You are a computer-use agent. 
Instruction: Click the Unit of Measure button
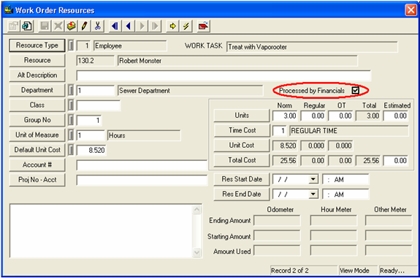tap(37, 135)
